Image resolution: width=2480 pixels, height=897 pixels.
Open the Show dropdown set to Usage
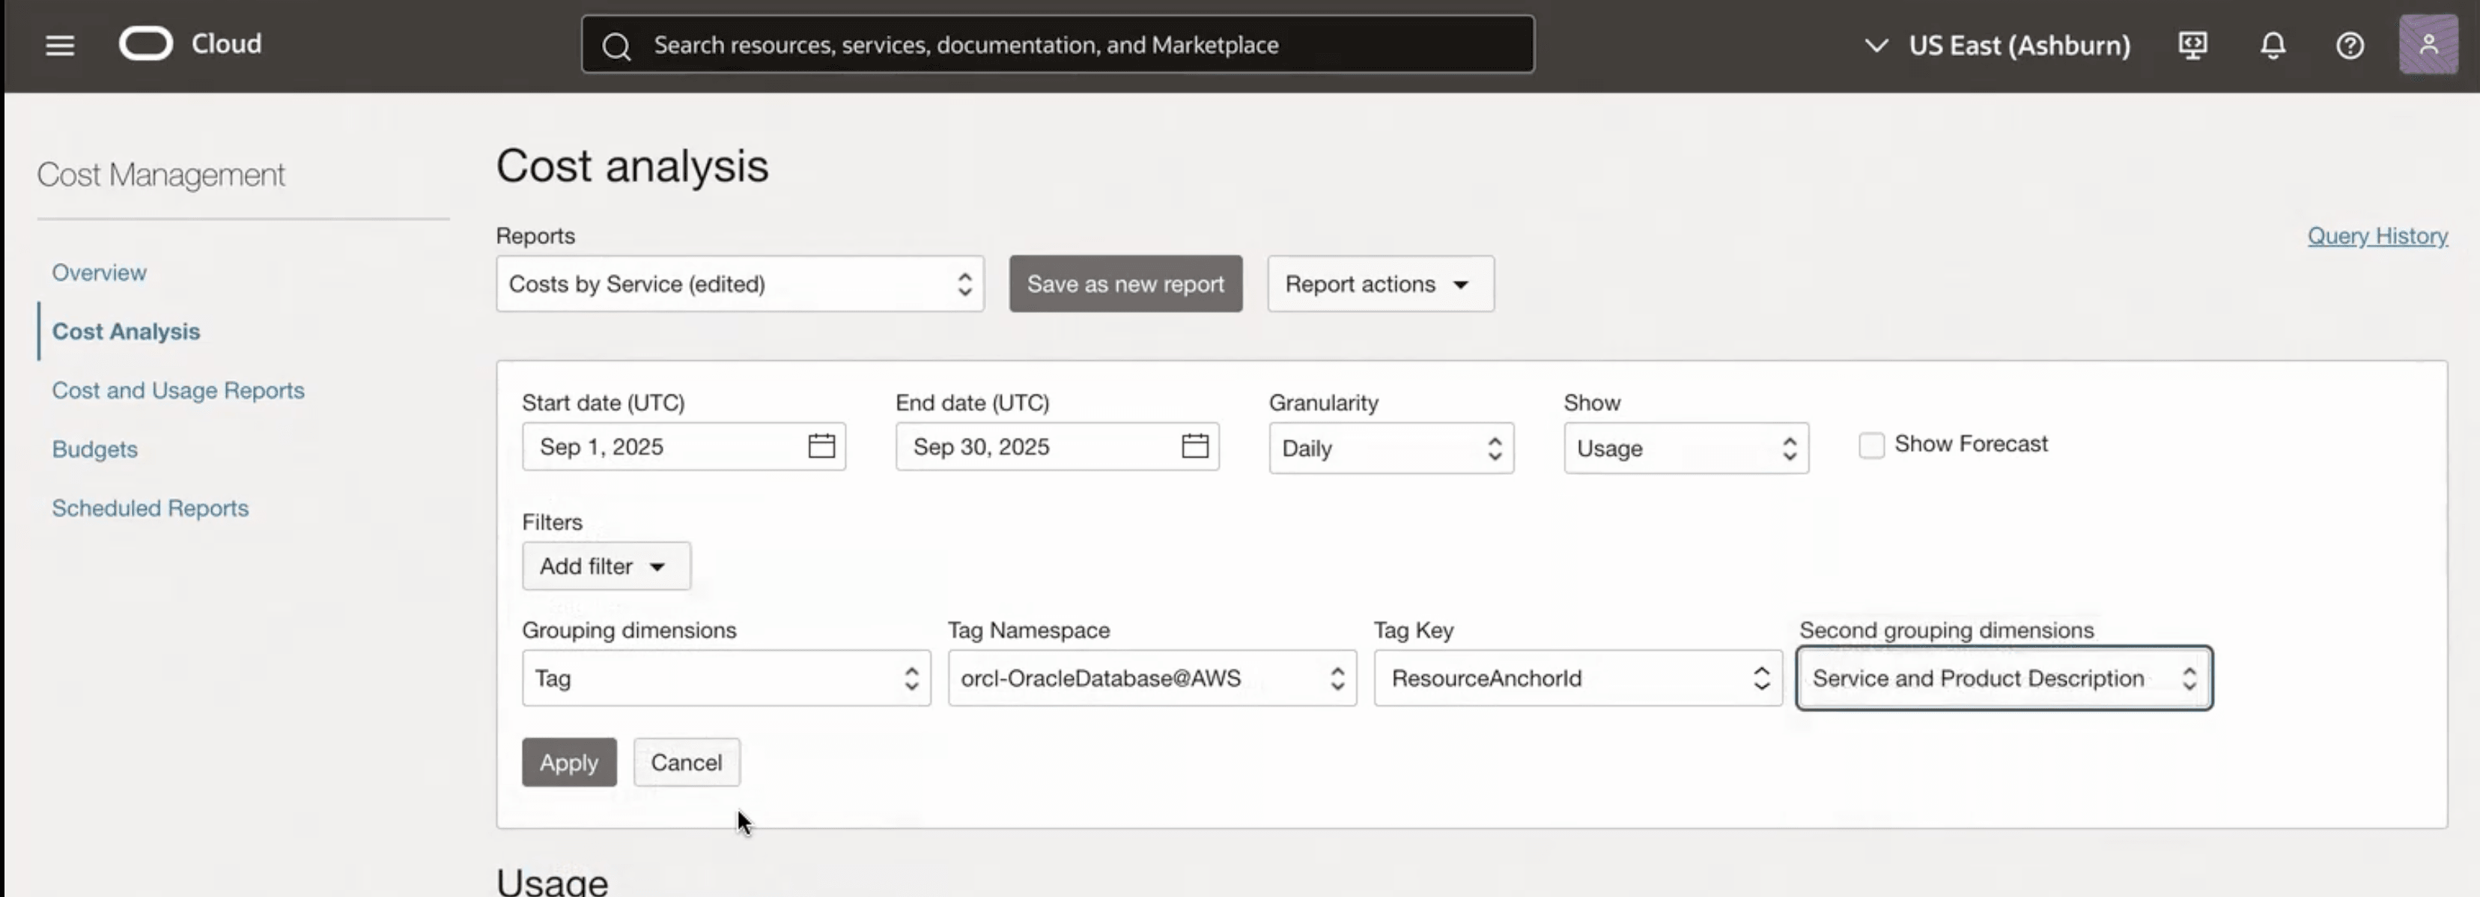(1685, 448)
